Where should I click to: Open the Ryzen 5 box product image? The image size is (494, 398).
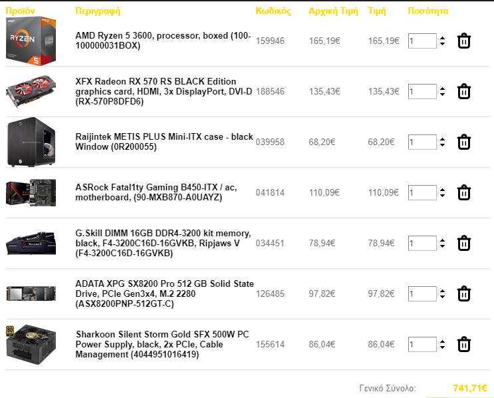click(31, 41)
